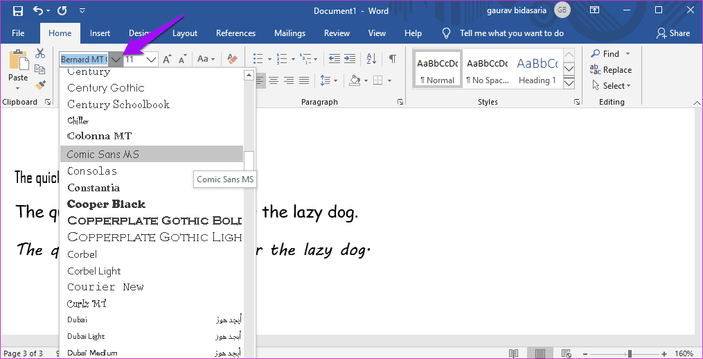
Task: Apply shading with paint bucket icon
Action: [355, 81]
